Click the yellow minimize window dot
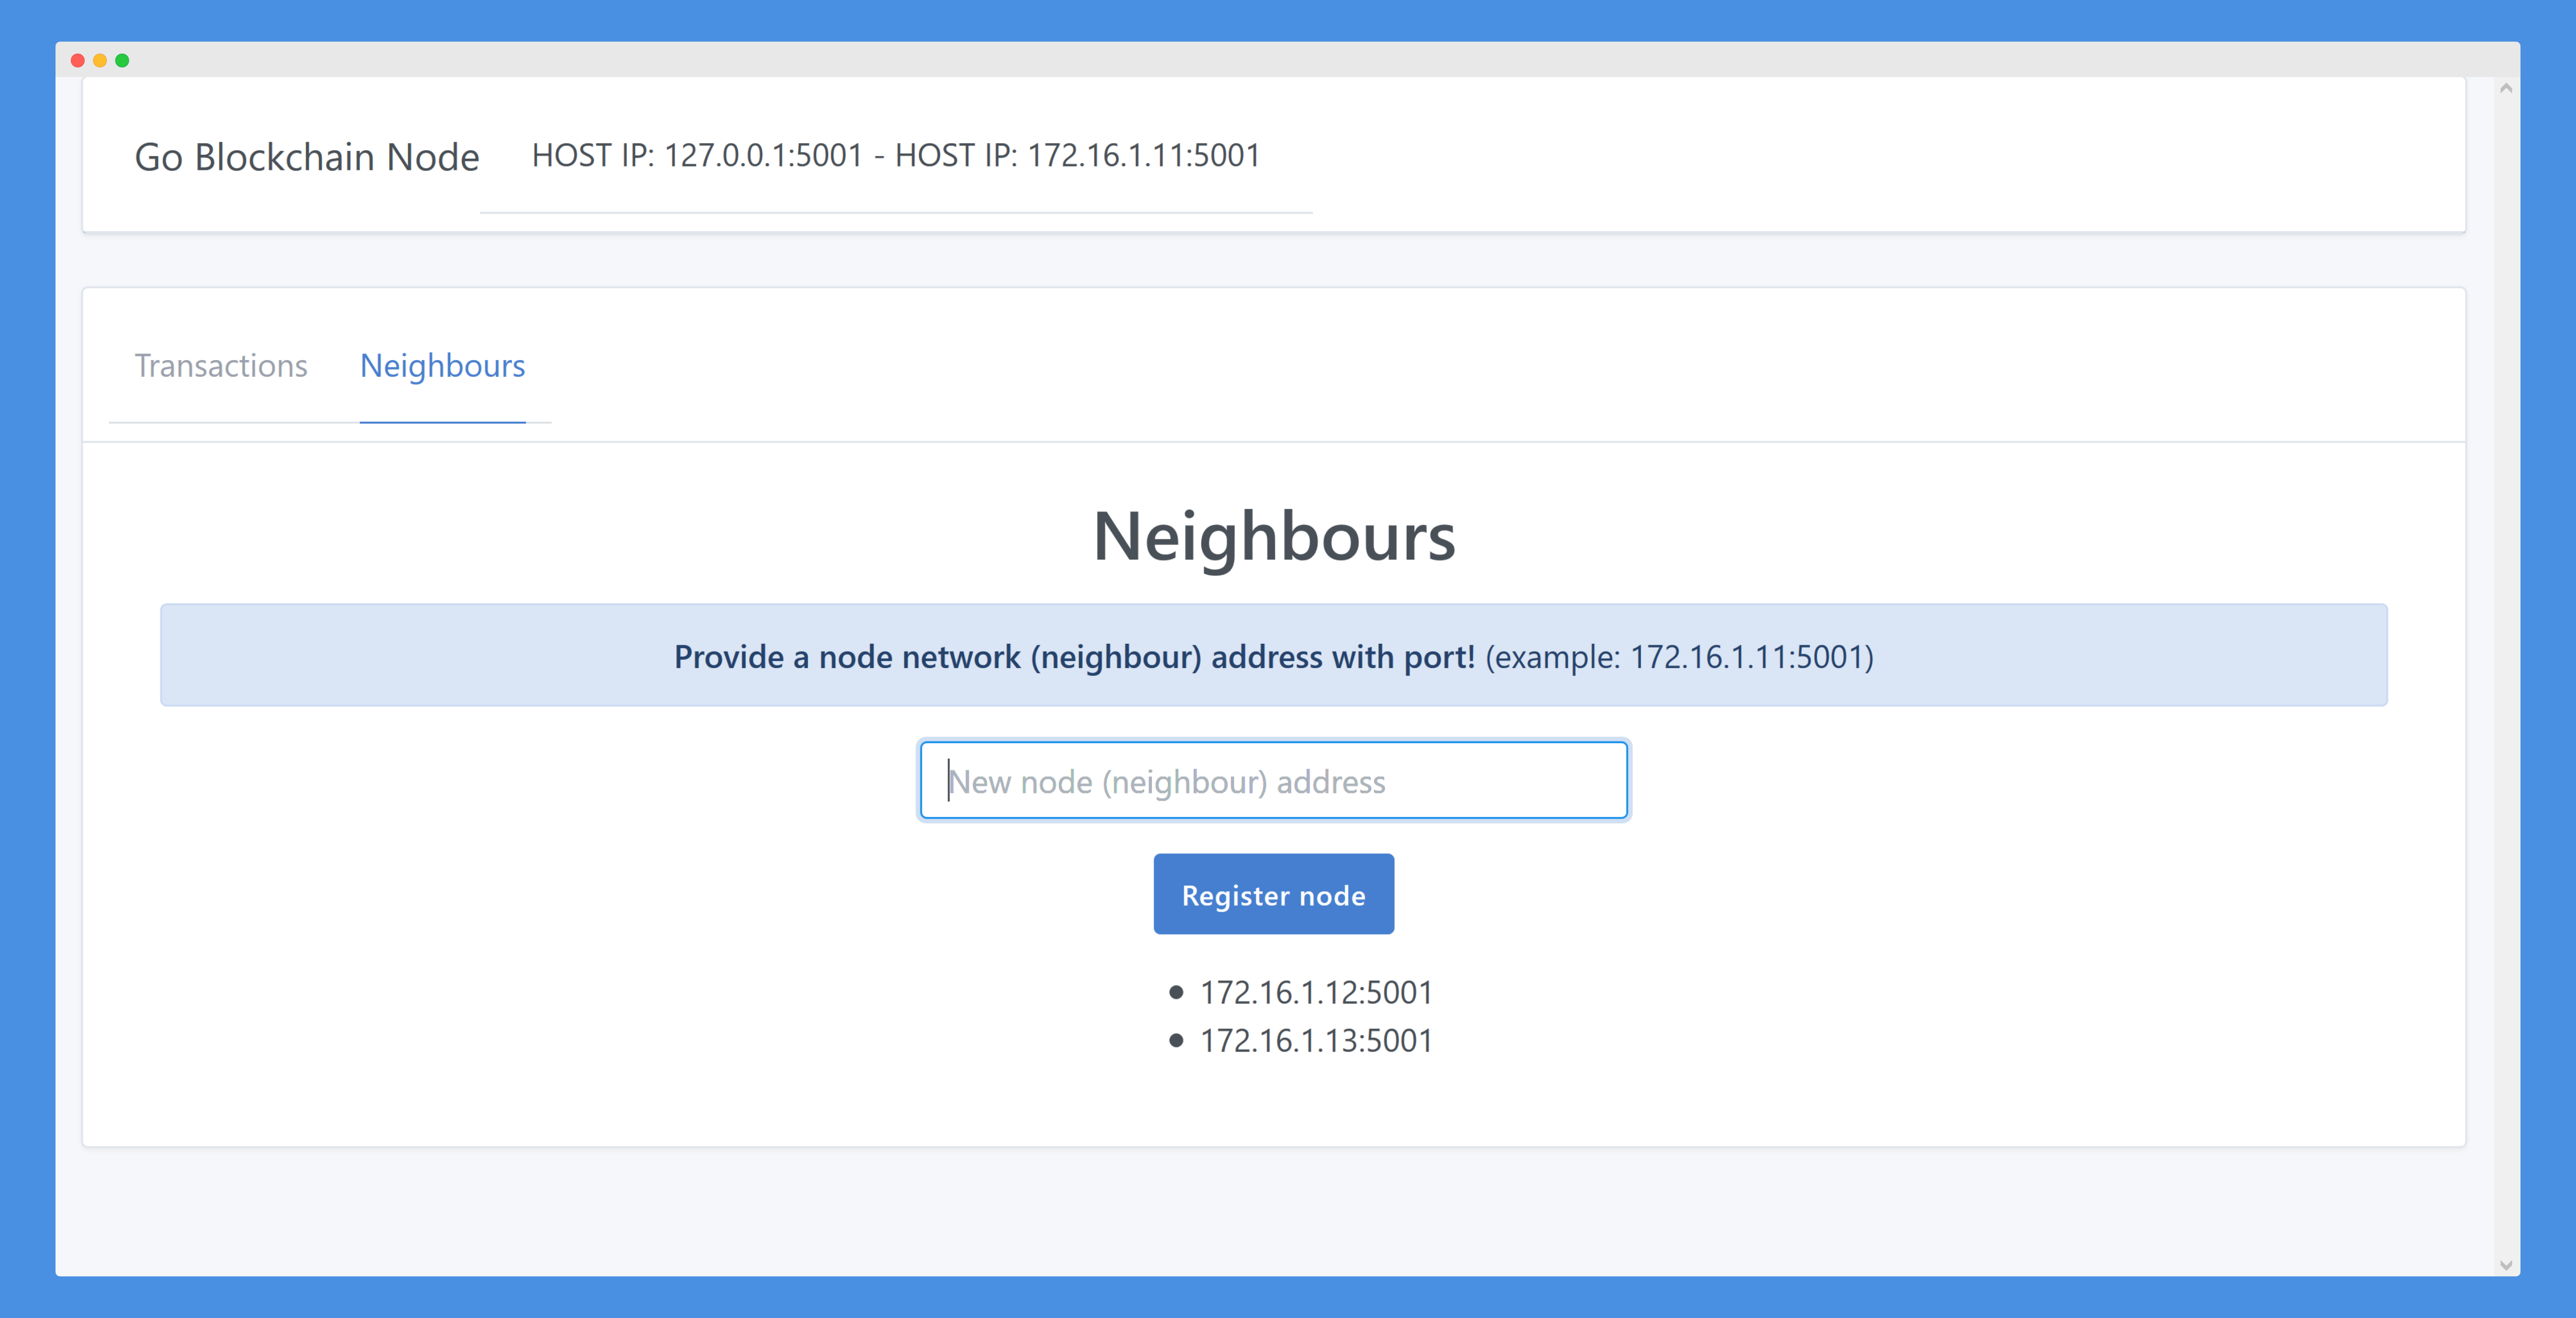 [100, 61]
